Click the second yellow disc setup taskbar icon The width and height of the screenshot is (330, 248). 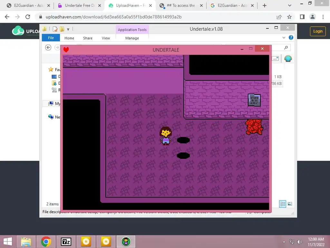point(106,242)
